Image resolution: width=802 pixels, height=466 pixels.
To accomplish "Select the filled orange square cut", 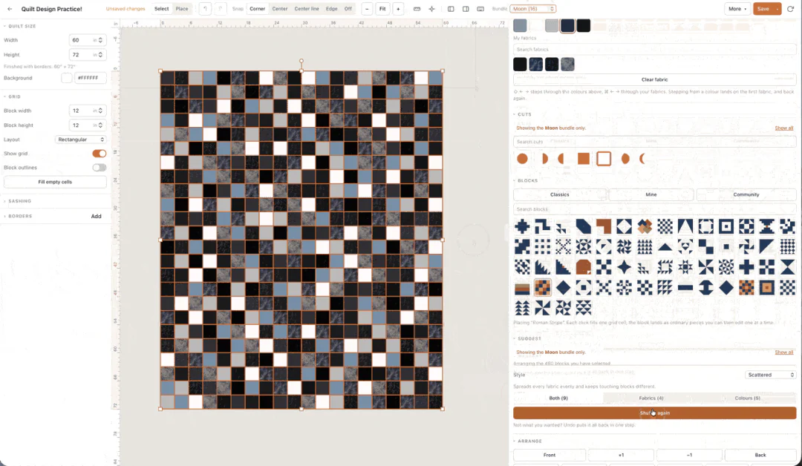I will [x=583, y=158].
